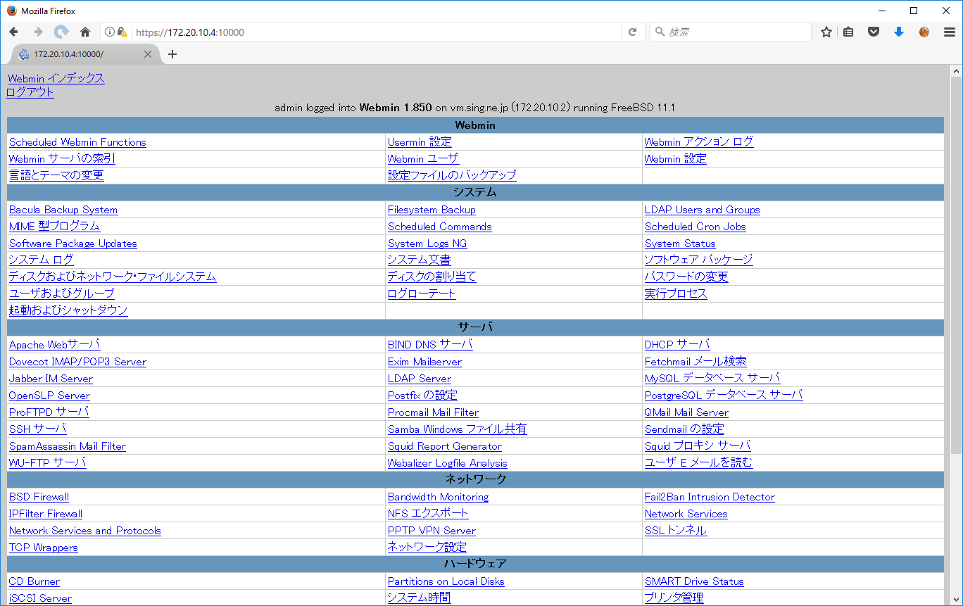The height and width of the screenshot is (606, 963).
Task: Open SpamAssassin Mail Filter
Action: (68, 446)
